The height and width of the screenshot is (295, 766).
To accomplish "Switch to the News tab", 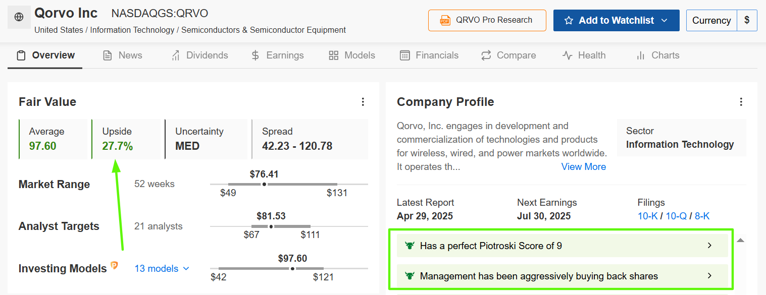I will (122, 55).
